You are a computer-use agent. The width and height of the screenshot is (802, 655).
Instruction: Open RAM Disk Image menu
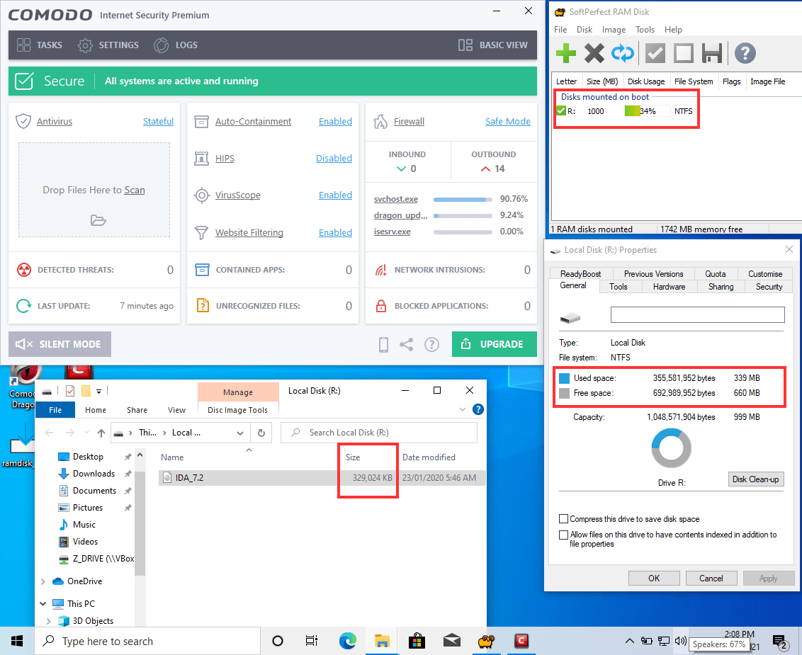click(x=614, y=30)
